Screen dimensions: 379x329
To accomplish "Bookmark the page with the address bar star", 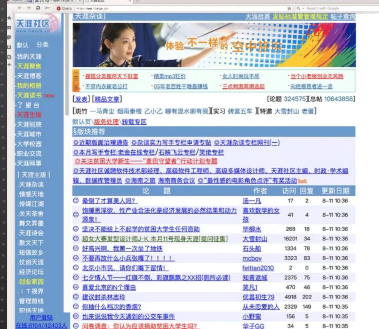I will [289, 8].
